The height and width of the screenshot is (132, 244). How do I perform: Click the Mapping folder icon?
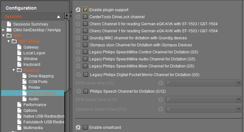tap(19, 70)
